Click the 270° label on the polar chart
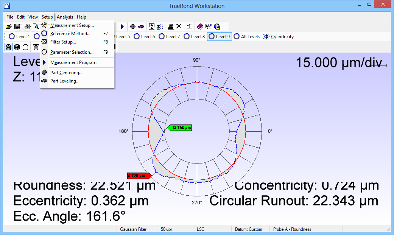Image resolution: width=394 pixels, height=235 pixels. [197, 202]
